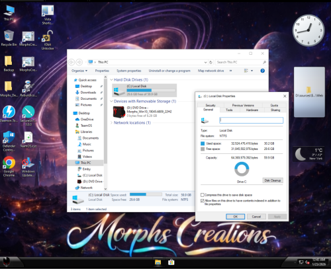Select the IObit Unlocker desktop shortcut
The image size is (331, 269).
48,40
